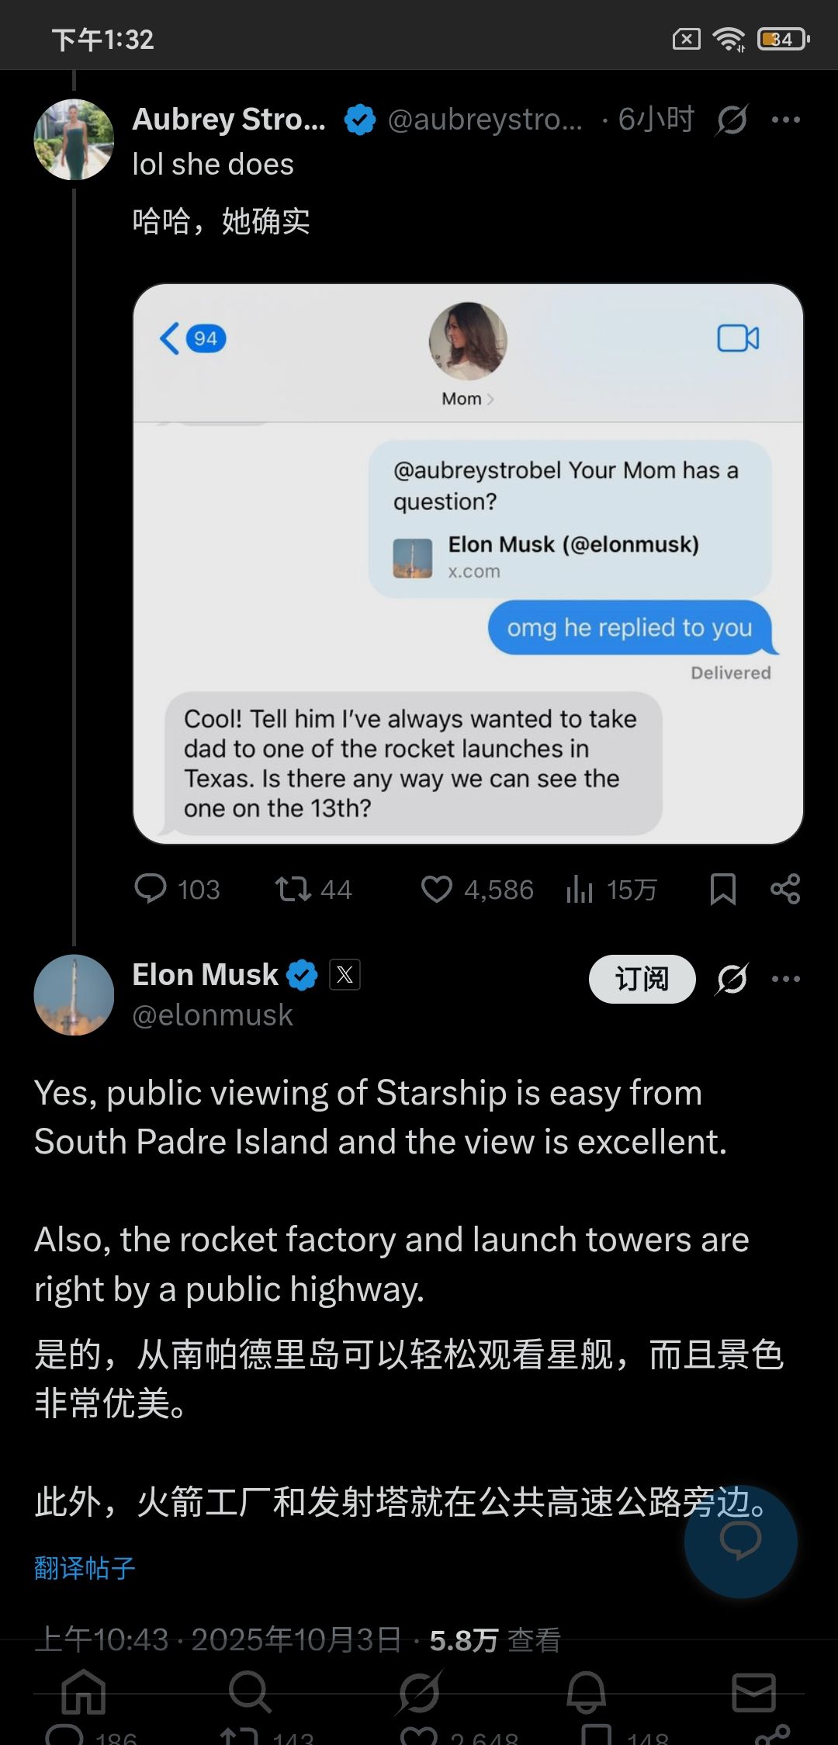Open Notifications bell tab

tap(586, 1692)
